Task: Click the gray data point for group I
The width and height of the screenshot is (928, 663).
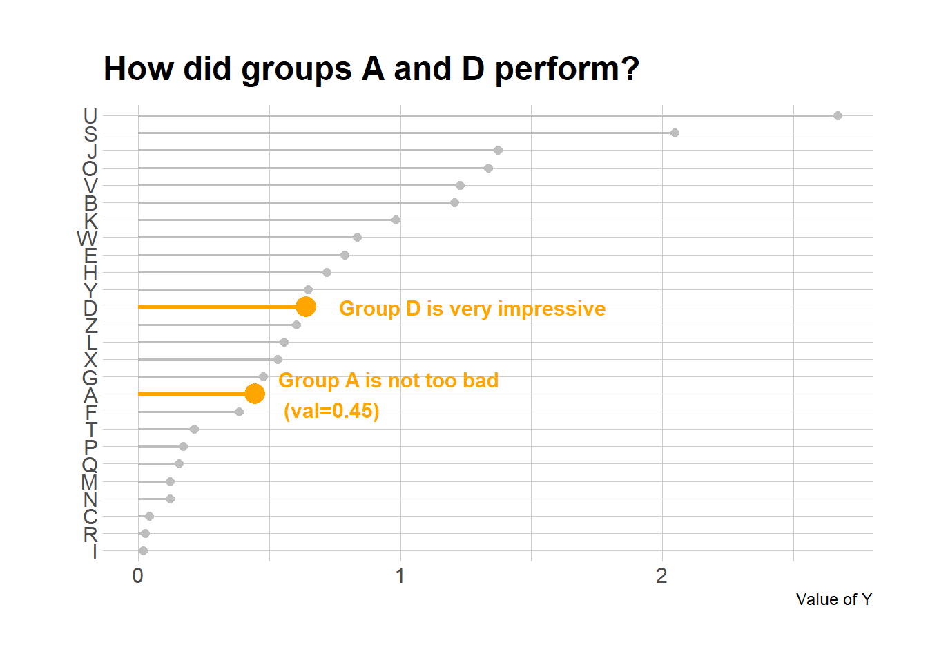Action: pyautogui.click(x=143, y=550)
